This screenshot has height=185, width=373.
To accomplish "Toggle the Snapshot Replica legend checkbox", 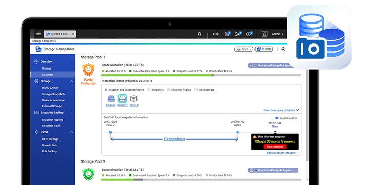I will 169,90.
